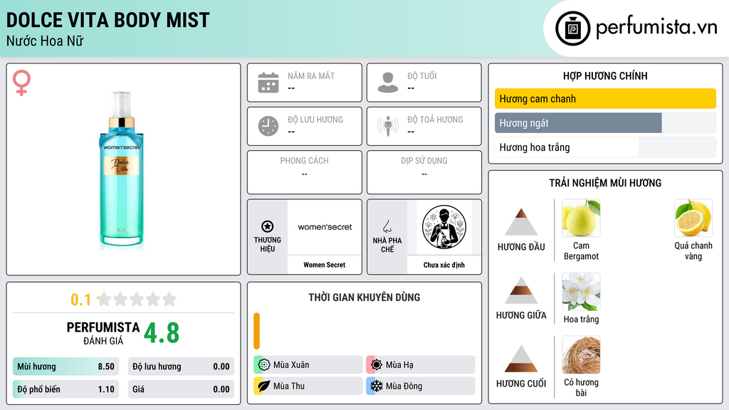
Task: Open the Cỏ hương bài note image
Action: [581, 354]
